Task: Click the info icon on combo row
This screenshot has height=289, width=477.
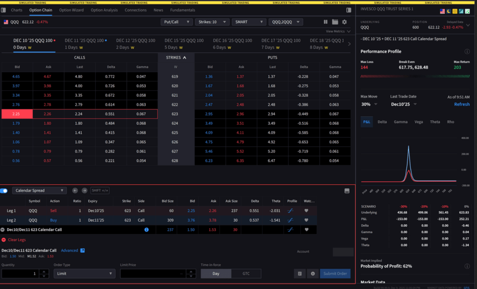Action: pos(147,229)
